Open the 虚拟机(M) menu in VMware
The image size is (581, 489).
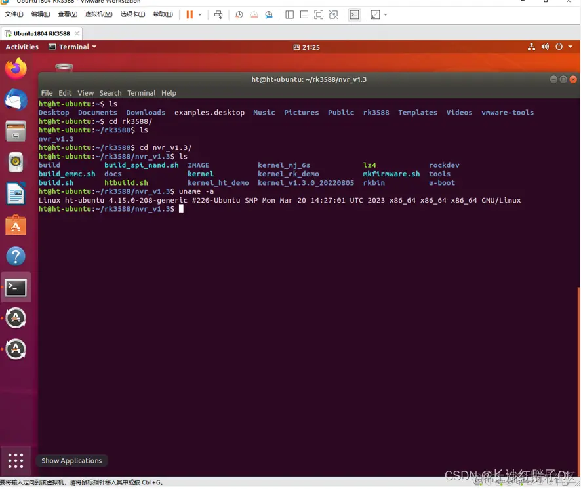click(98, 14)
